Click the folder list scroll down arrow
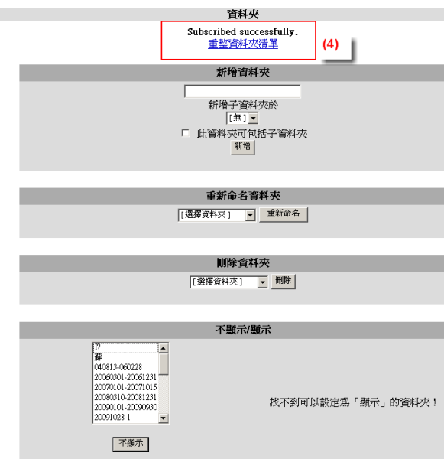This screenshot has width=444, height=459. coord(164,418)
